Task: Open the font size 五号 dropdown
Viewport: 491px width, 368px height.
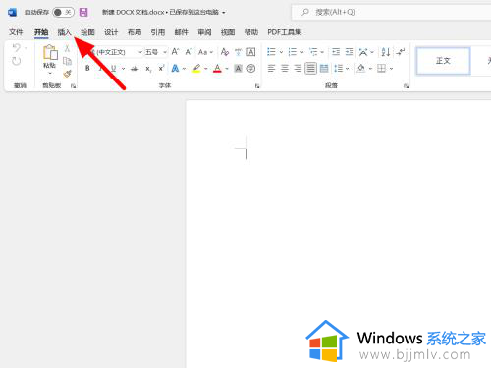Action: pos(165,52)
